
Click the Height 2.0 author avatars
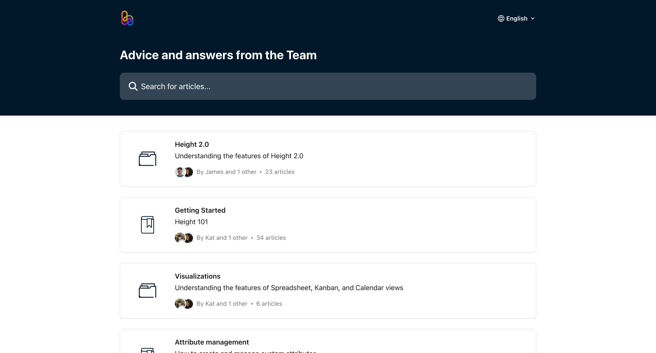coord(184,172)
